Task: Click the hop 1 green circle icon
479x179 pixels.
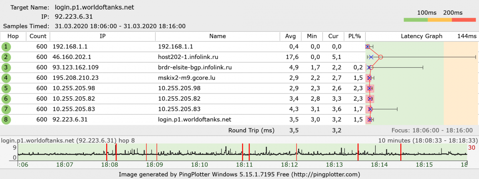Action: click(x=6, y=47)
